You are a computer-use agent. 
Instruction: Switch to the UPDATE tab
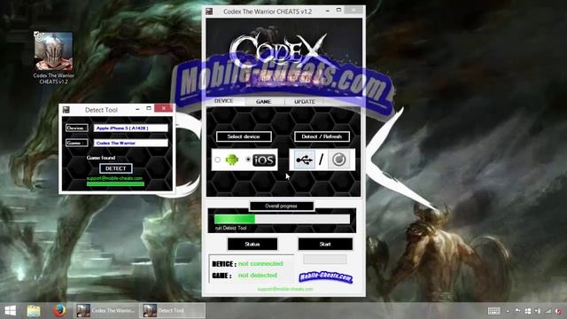click(305, 102)
